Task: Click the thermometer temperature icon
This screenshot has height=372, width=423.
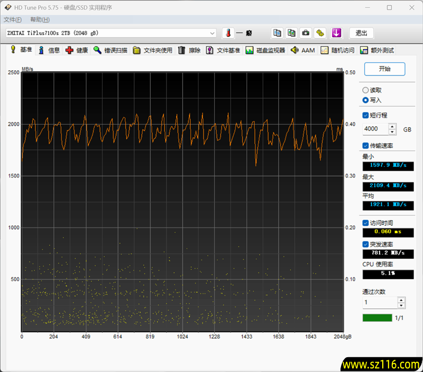Action: click(229, 32)
